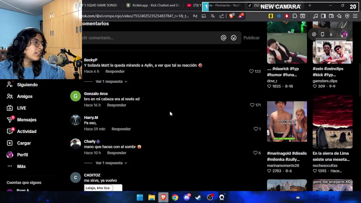The width and height of the screenshot is (361, 203).
Task: Open the browser hamburger menu
Action: [355, 16]
